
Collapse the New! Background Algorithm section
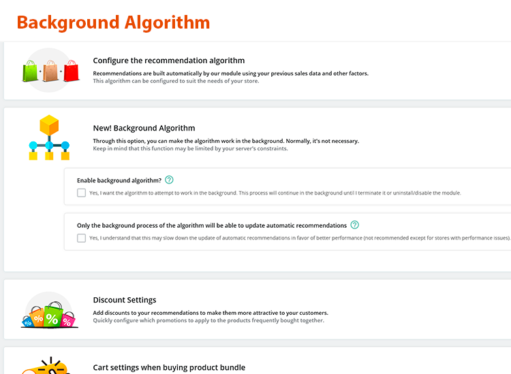click(x=144, y=128)
